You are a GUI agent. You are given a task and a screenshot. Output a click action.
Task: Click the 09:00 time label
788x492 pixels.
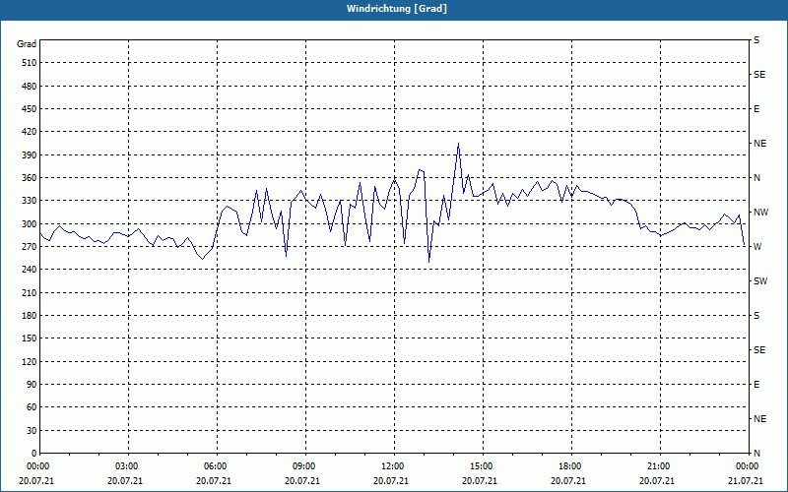click(x=304, y=466)
